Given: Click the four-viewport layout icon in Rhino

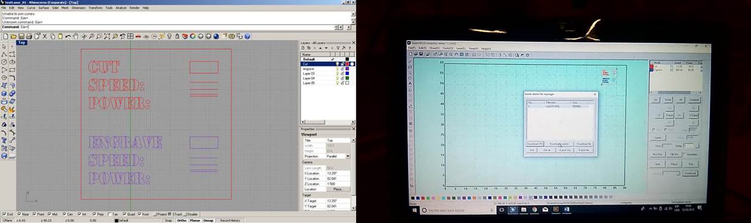Looking at the screenshot, I should tap(130, 36).
